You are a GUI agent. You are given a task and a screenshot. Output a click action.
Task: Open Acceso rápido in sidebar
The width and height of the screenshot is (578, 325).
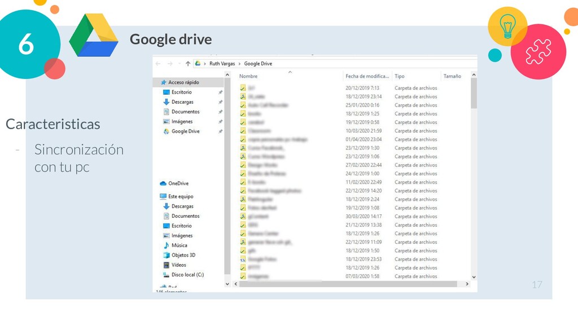click(x=183, y=82)
